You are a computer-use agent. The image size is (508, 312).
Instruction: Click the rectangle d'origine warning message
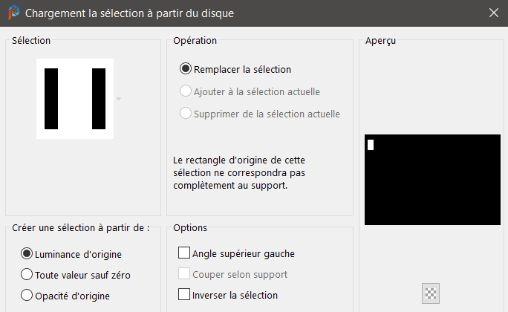click(239, 172)
